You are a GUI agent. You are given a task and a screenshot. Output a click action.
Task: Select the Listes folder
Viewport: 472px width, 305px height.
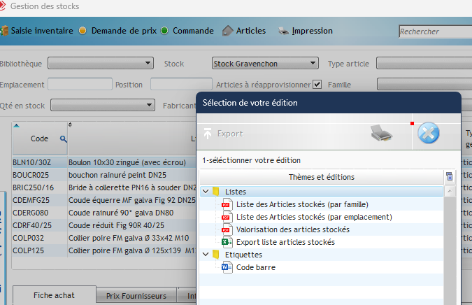coord(236,192)
